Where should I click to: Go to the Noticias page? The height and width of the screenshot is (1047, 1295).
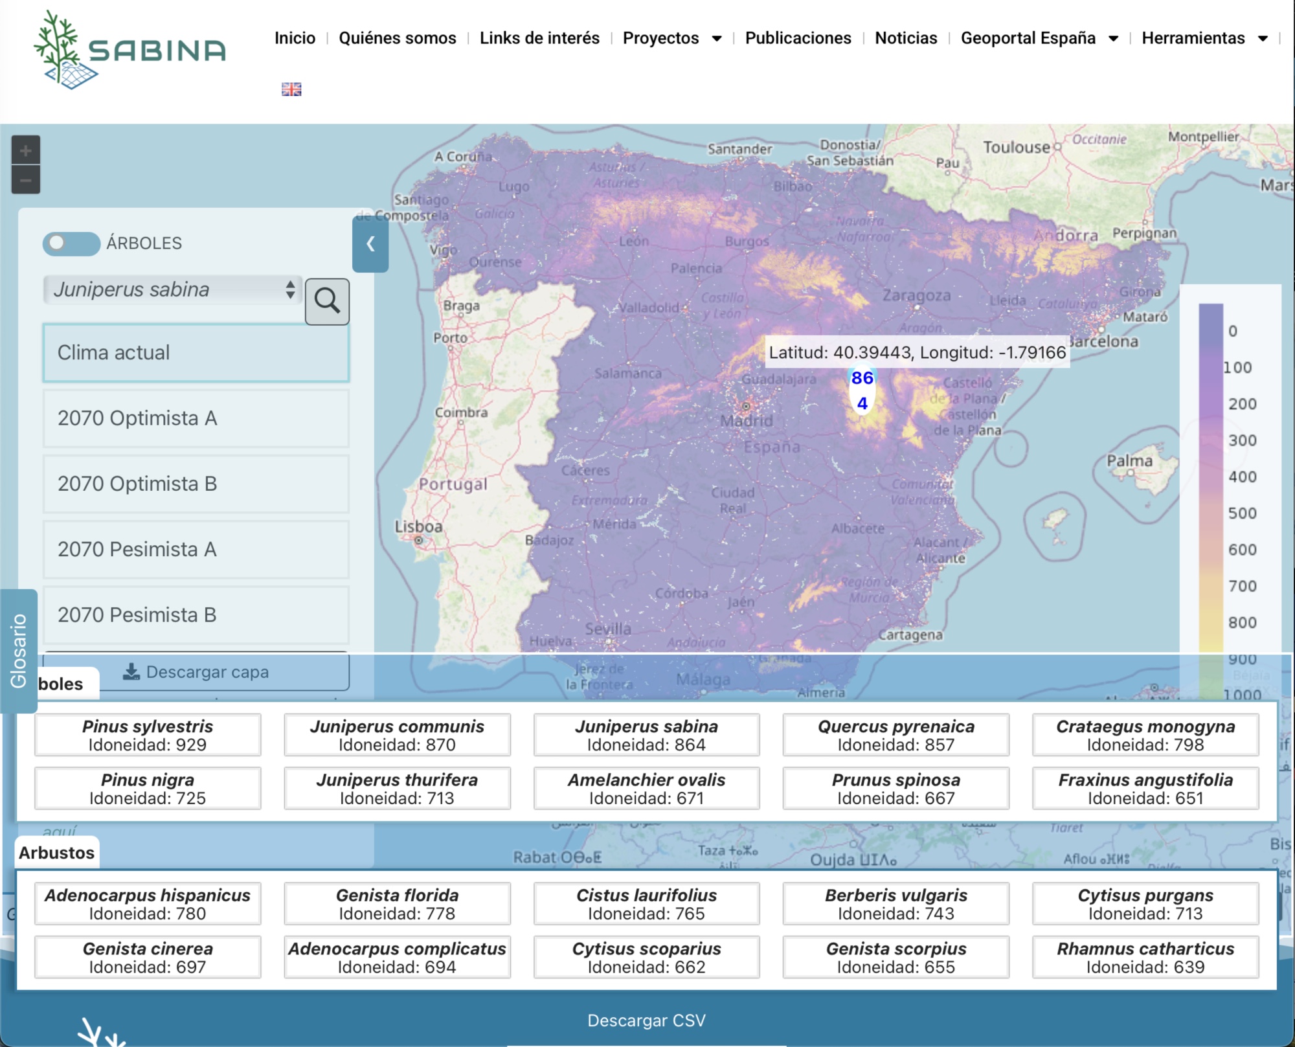pyautogui.click(x=906, y=38)
